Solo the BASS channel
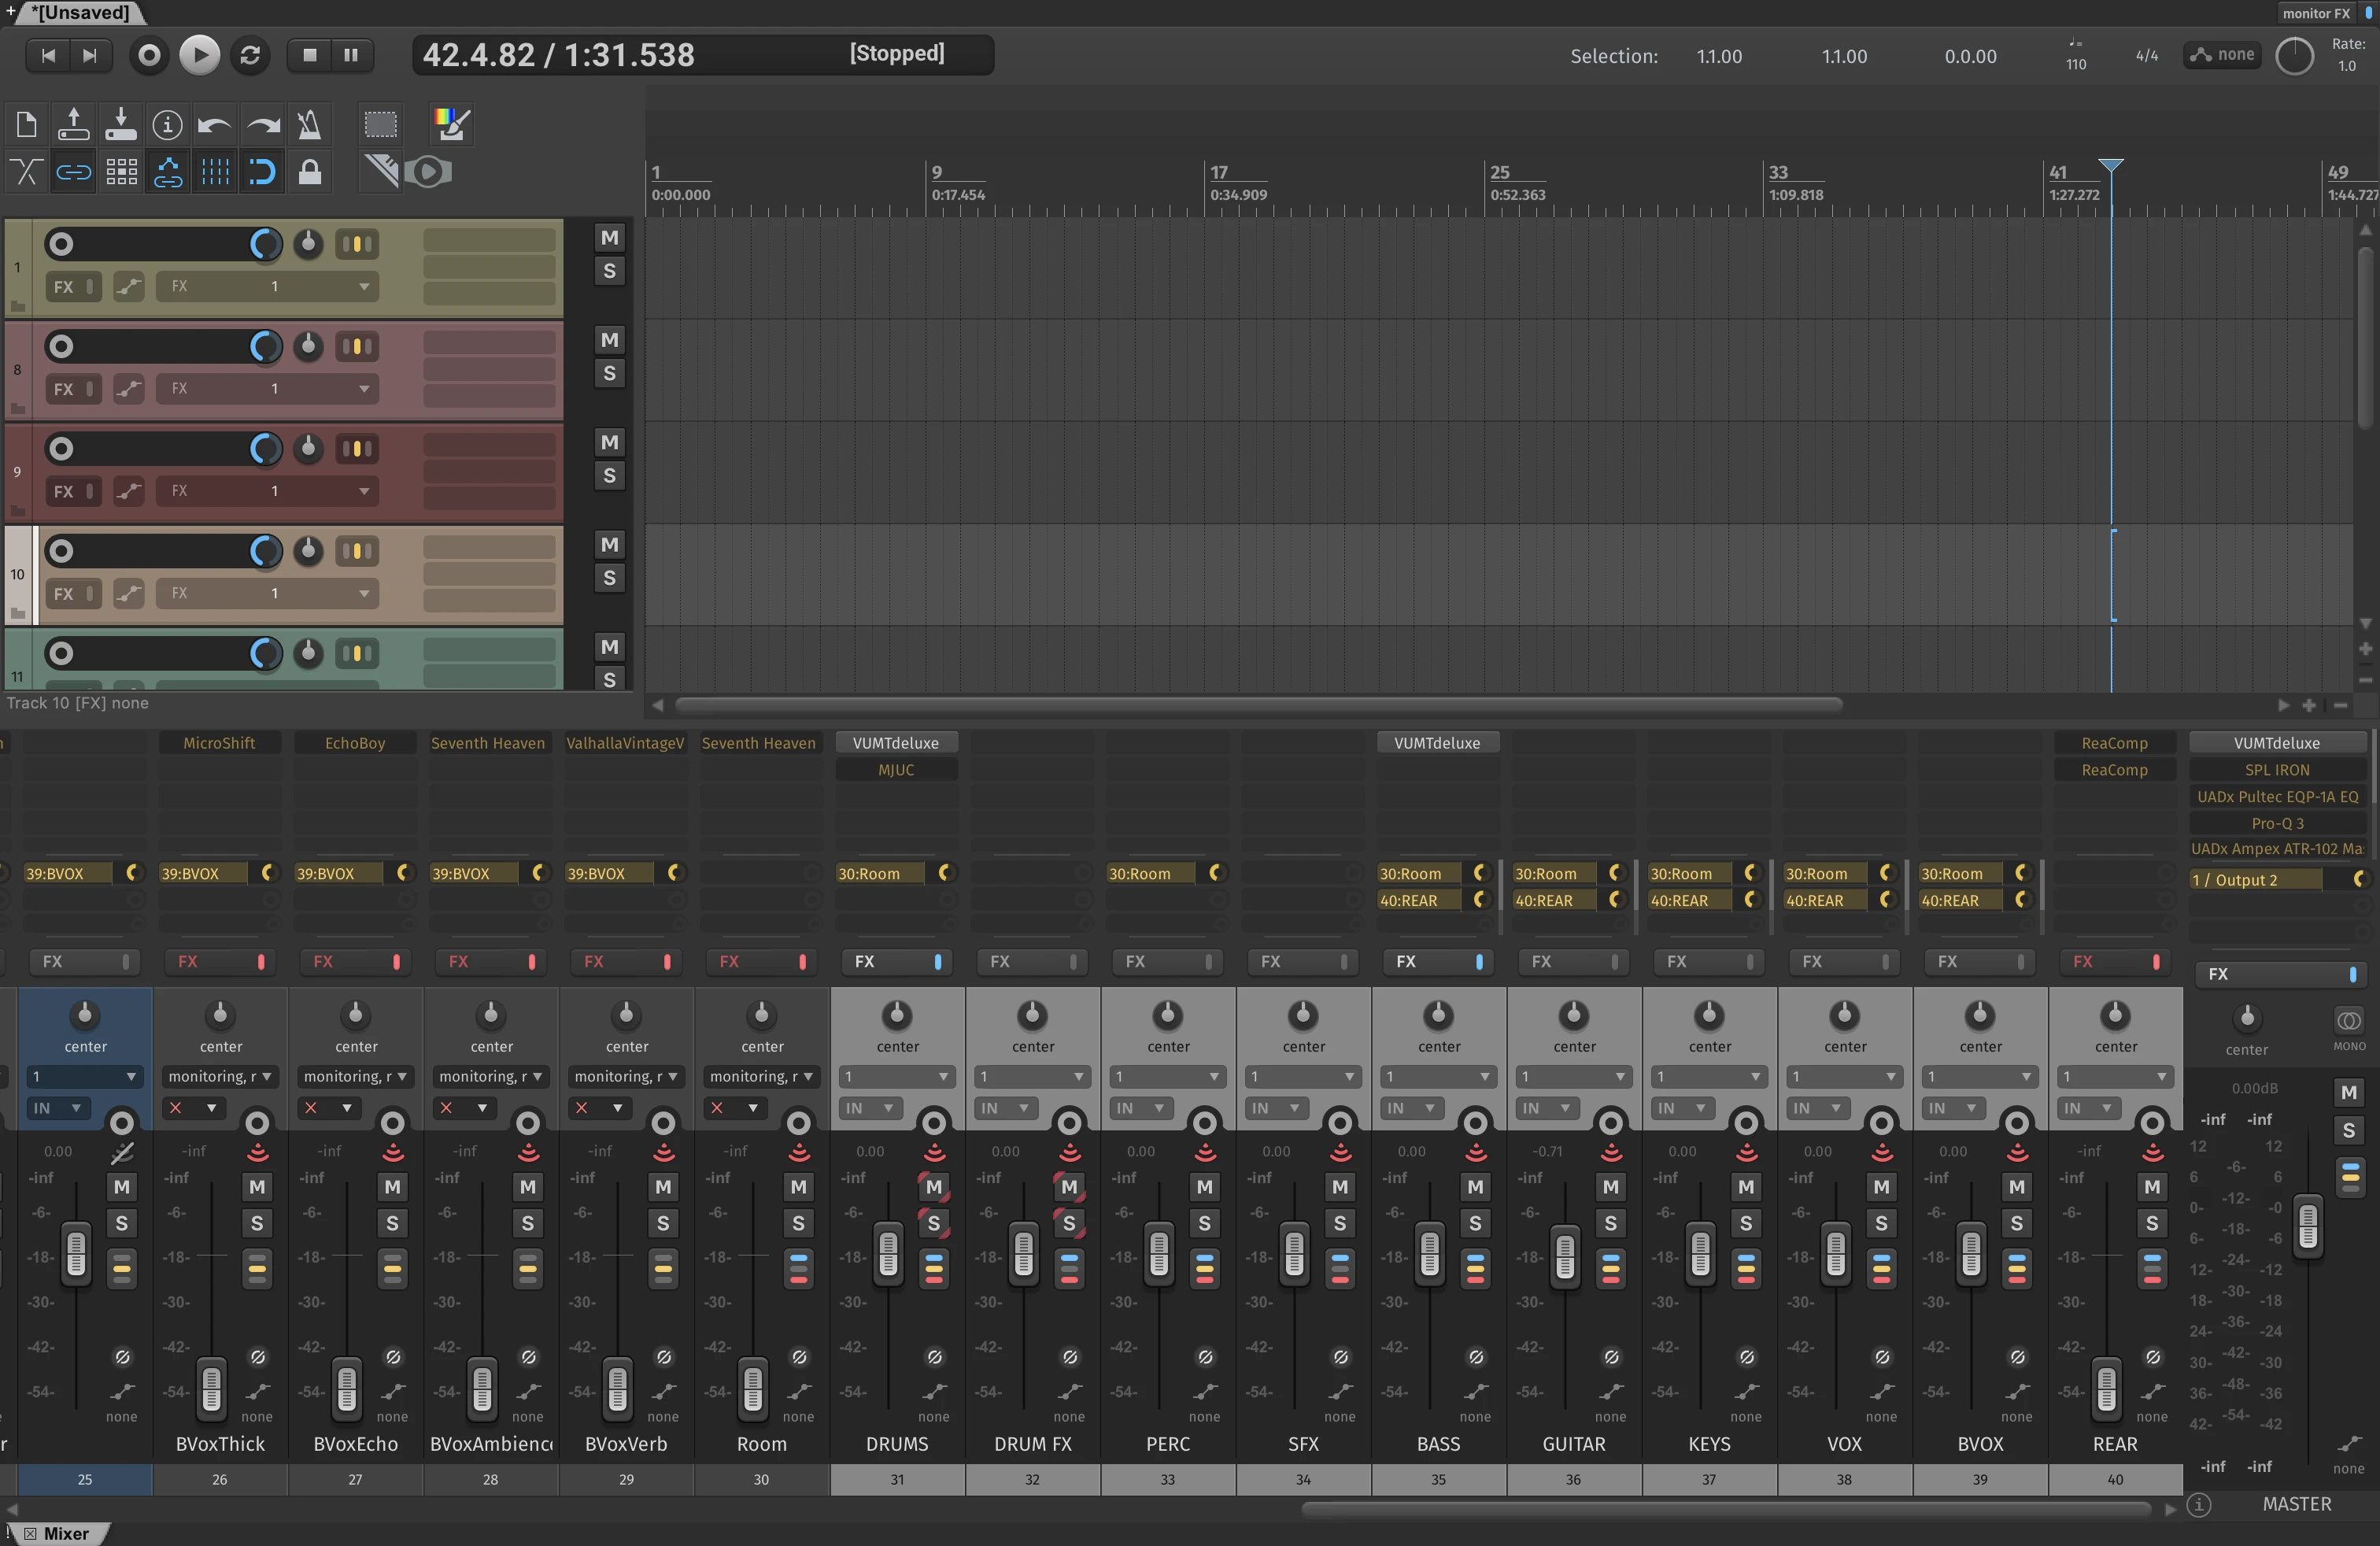The width and height of the screenshot is (2380, 1546). [1475, 1223]
